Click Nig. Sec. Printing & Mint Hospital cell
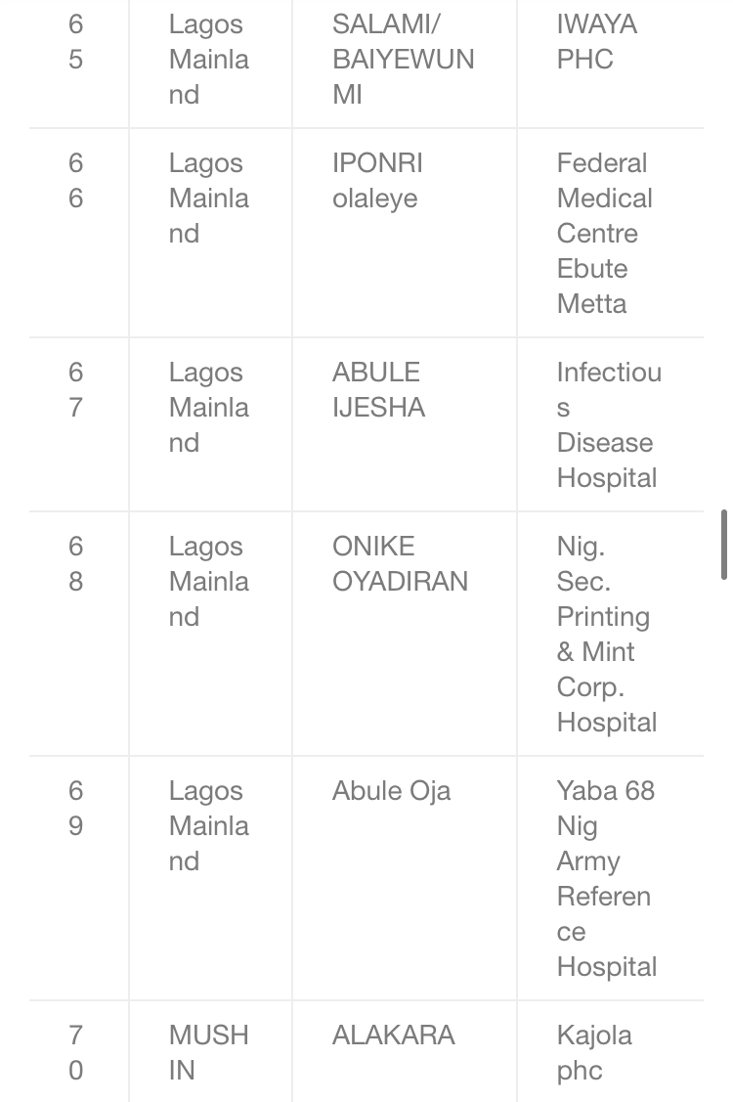The height and width of the screenshot is (1102, 733). click(610, 634)
